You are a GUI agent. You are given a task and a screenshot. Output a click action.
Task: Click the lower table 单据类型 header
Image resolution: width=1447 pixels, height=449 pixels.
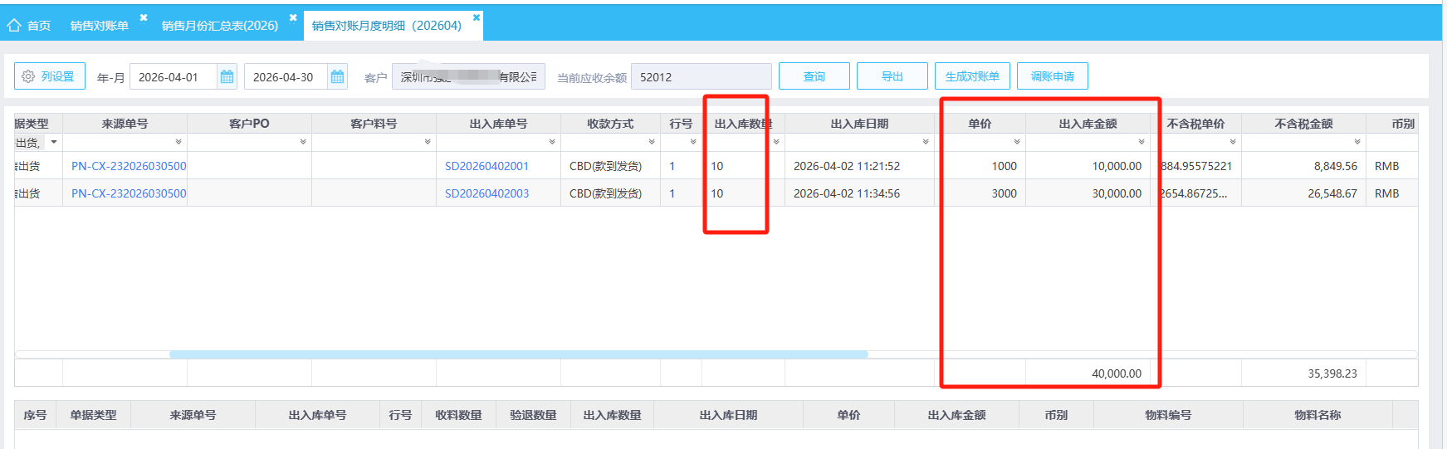[93, 415]
